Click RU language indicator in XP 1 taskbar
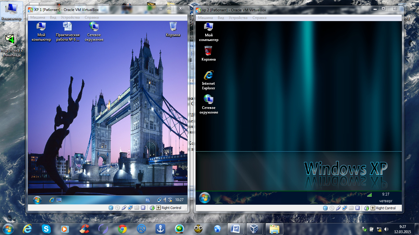 tap(148, 200)
